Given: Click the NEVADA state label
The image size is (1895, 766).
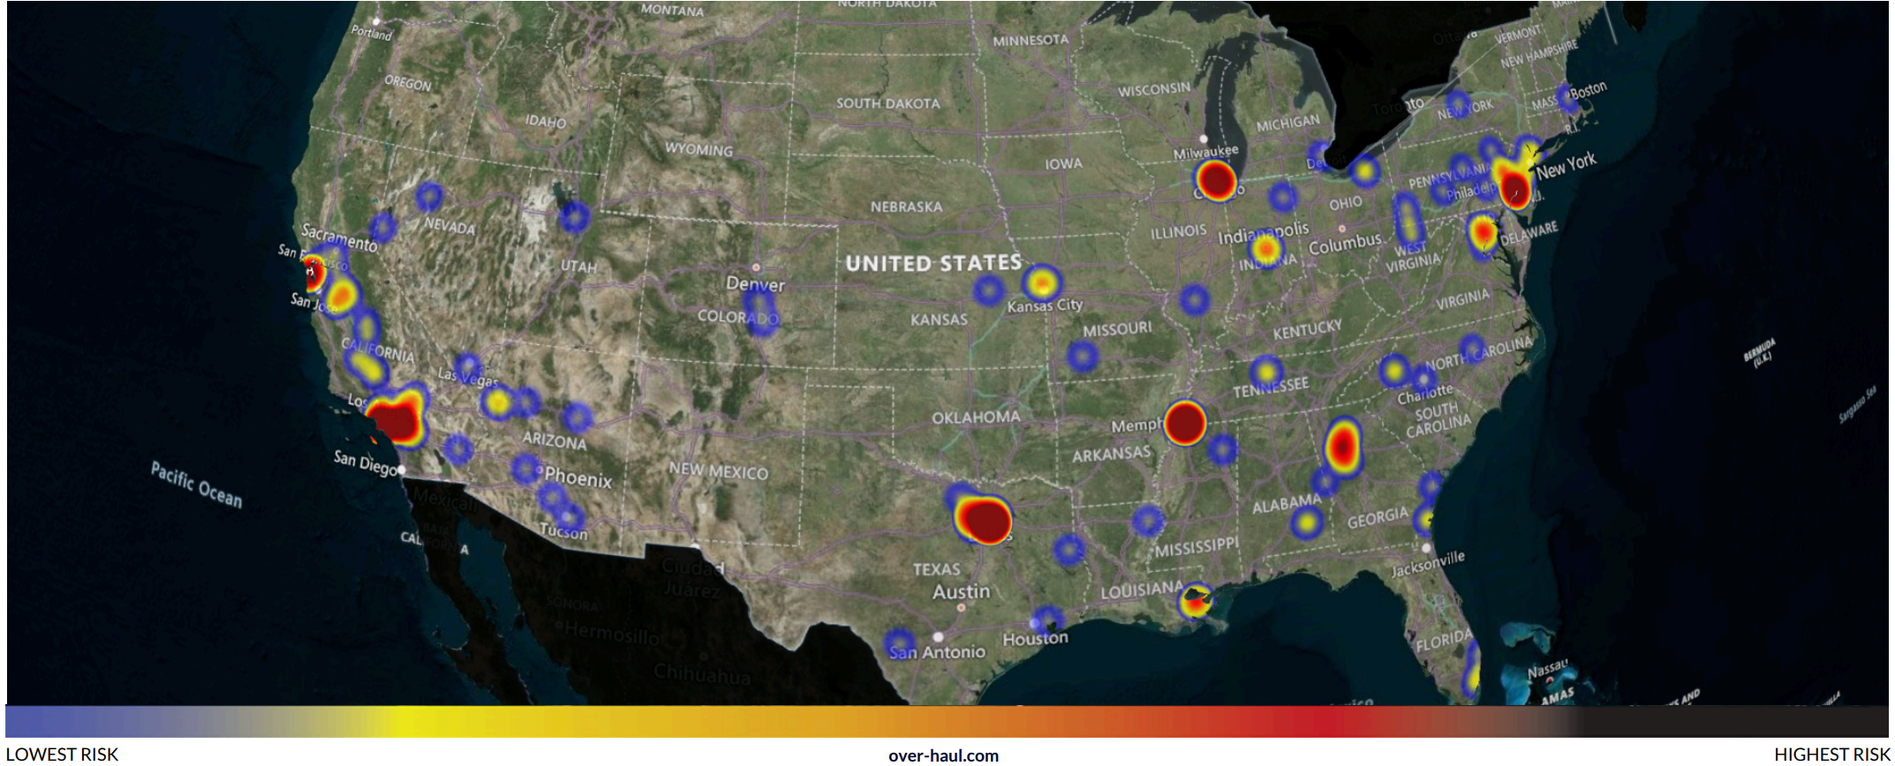Looking at the screenshot, I should coord(449,225).
